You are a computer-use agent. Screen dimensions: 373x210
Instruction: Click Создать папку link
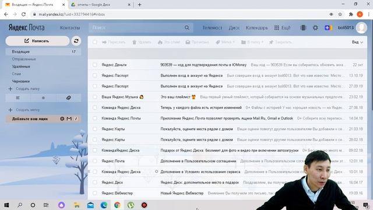click(24, 89)
